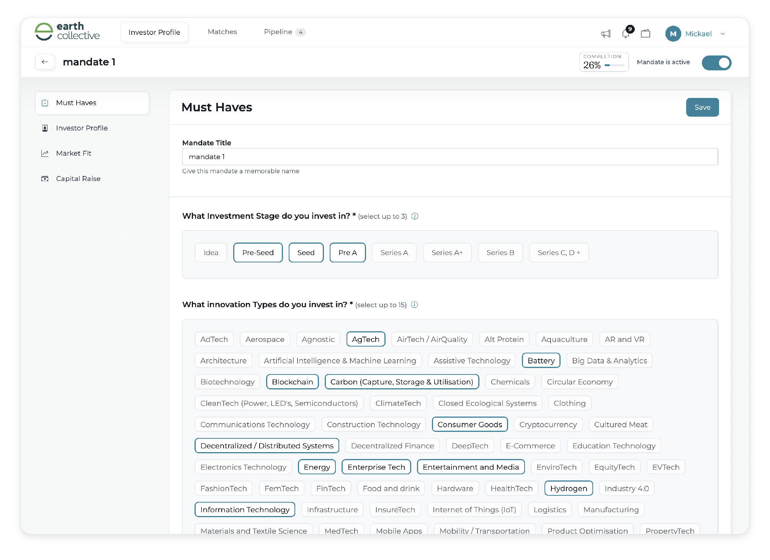
Task: Go back using the arrow button
Action: pos(45,62)
